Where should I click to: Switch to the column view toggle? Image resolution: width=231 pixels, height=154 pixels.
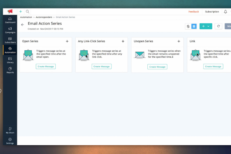click(x=194, y=26)
